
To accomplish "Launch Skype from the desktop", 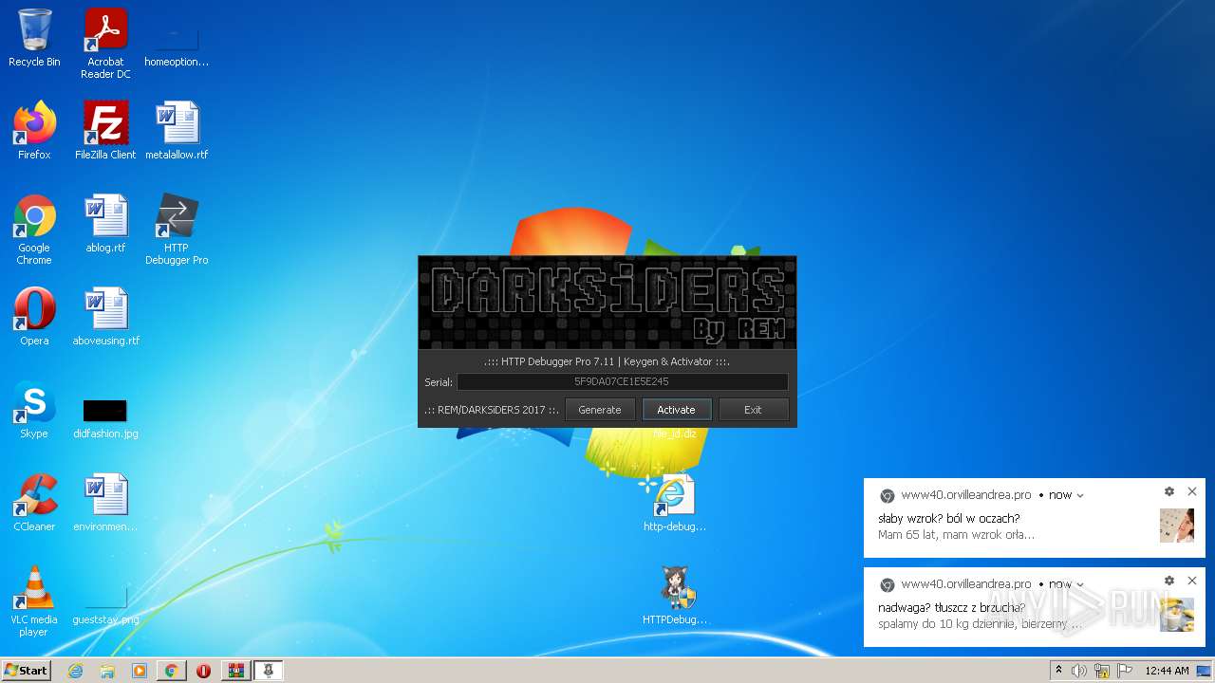I will [x=34, y=410].
